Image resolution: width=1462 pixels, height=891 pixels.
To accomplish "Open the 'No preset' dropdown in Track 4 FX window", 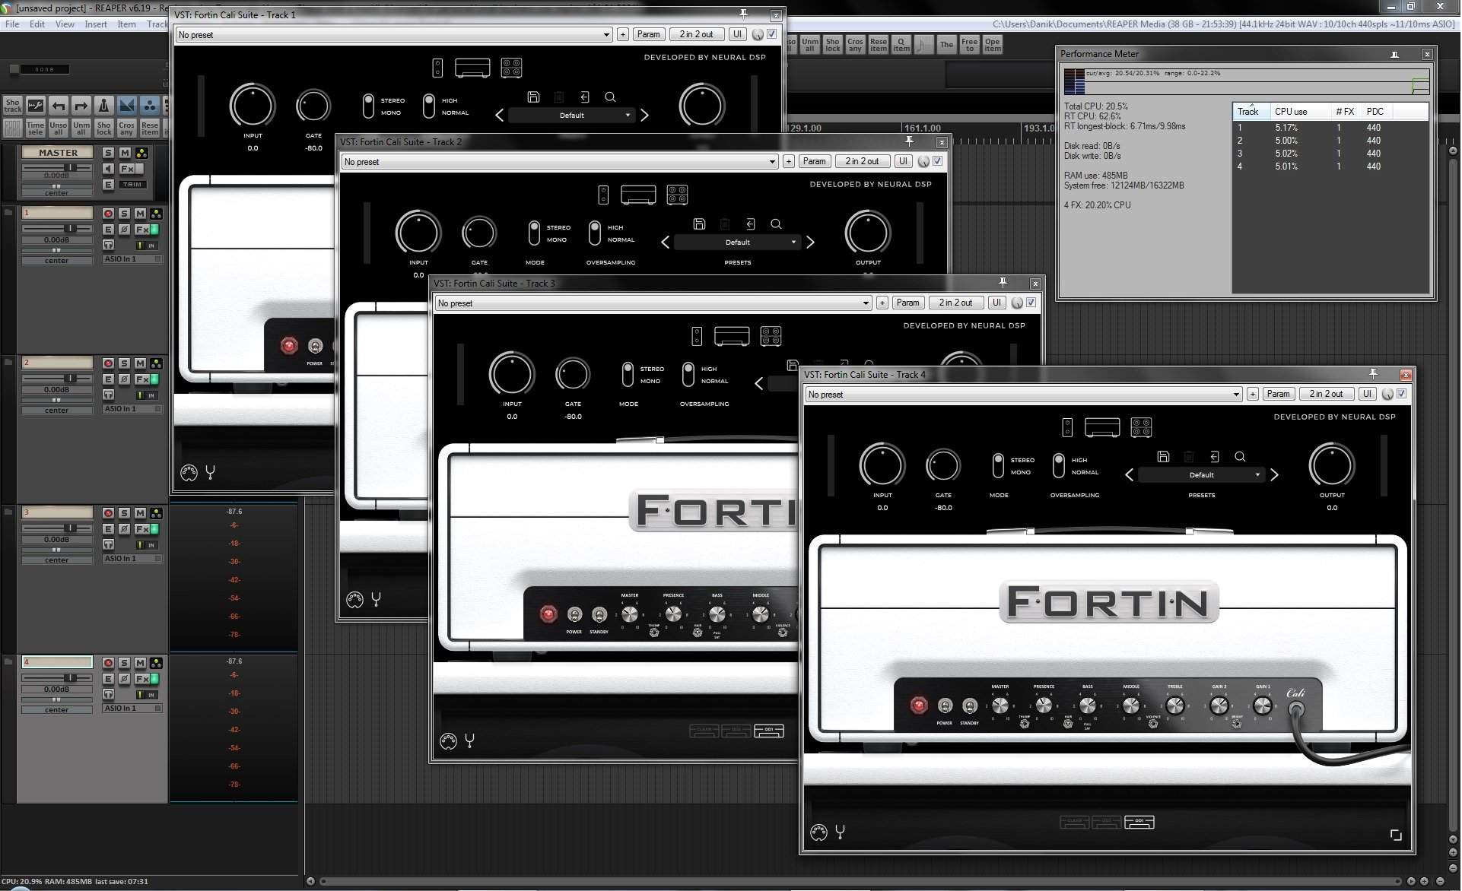I will 1023,395.
